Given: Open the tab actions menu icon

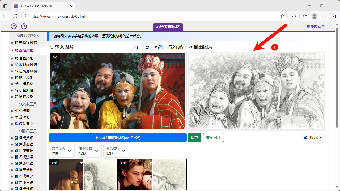Looking at the screenshot, I should coord(5,6).
